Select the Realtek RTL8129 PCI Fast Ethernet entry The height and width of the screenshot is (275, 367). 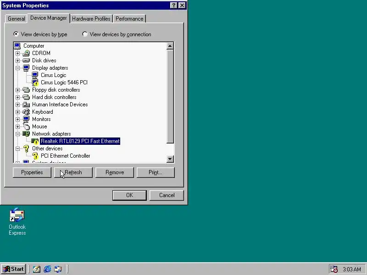(80, 141)
